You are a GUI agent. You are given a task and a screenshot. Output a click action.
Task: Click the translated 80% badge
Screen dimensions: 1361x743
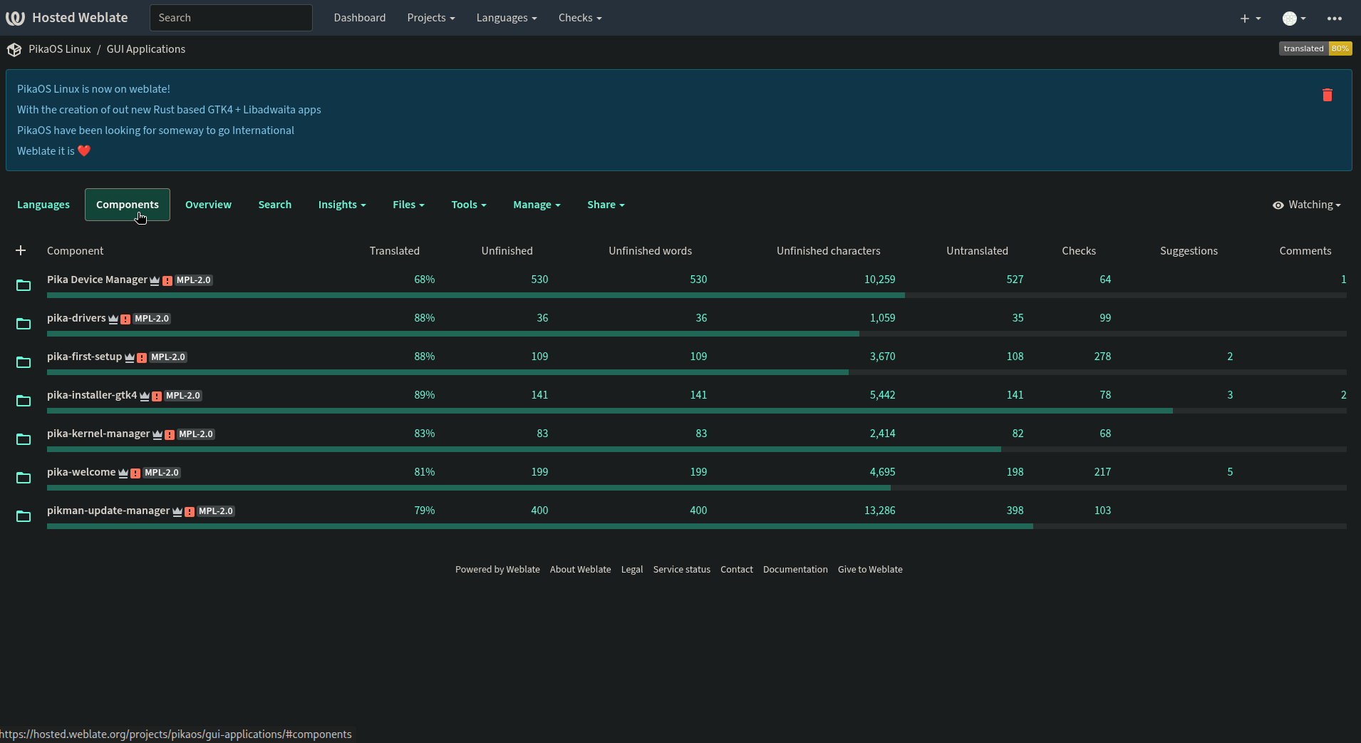pyautogui.click(x=1315, y=48)
